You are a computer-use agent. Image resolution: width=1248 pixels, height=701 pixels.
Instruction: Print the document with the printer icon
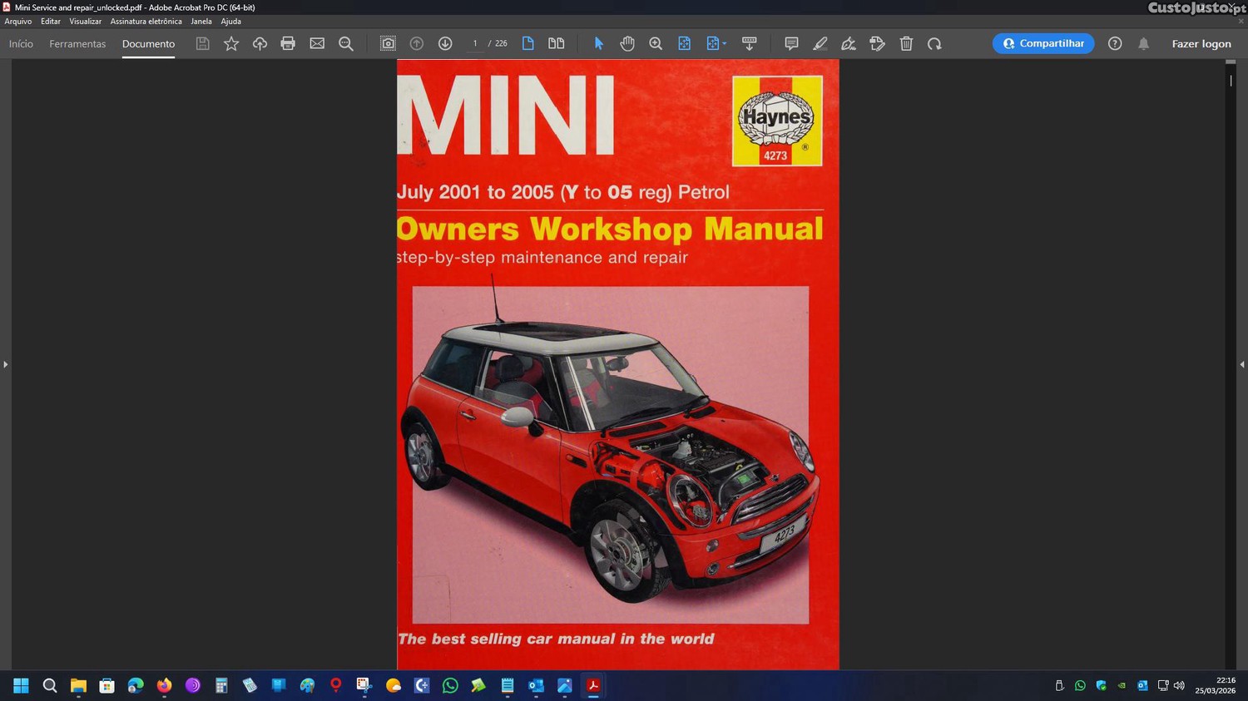(x=288, y=44)
